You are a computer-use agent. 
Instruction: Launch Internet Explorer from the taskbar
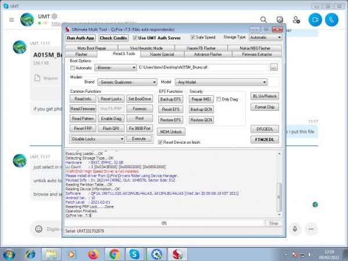pyautogui.click(x=30, y=255)
